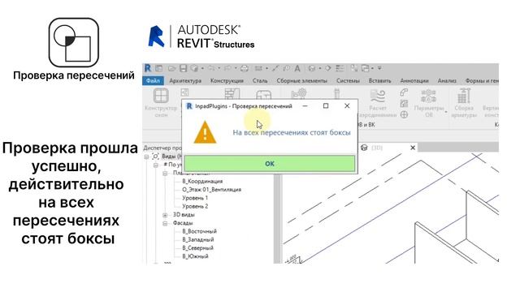The height and width of the screenshot is (292, 520).
Task: Click the Revit R application icon
Action: (x=148, y=68)
